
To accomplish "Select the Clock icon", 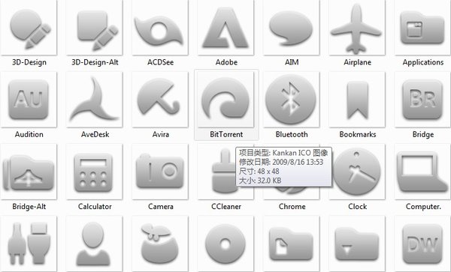I will tap(358, 172).
